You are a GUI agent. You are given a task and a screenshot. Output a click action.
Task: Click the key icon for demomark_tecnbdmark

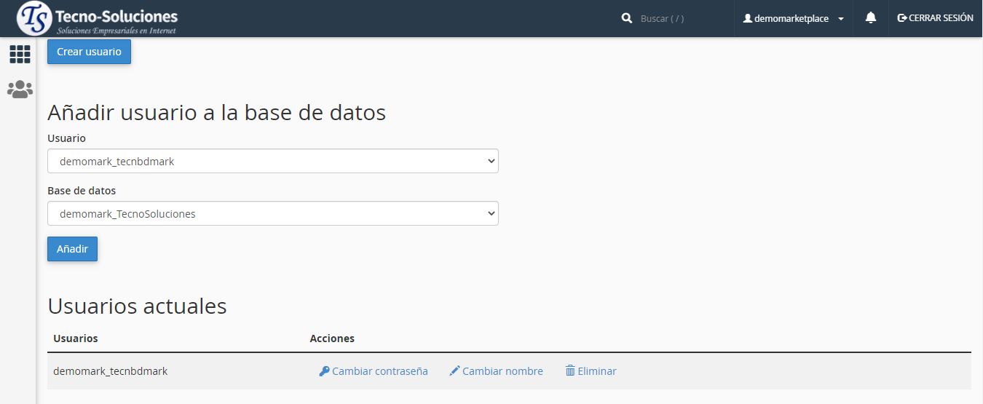click(x=324, y=371)
